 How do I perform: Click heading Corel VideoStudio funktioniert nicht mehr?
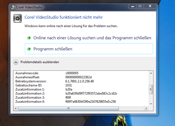pyautogui.click(x=64, y=17)
